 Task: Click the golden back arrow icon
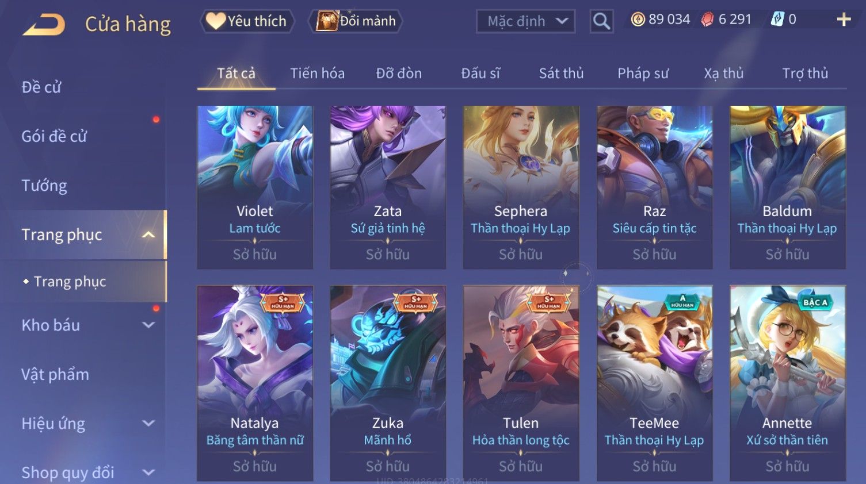click(44, 24)
